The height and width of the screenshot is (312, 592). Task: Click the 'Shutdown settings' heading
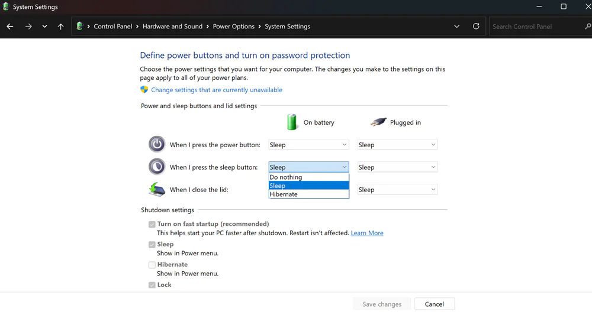(168, 210)
